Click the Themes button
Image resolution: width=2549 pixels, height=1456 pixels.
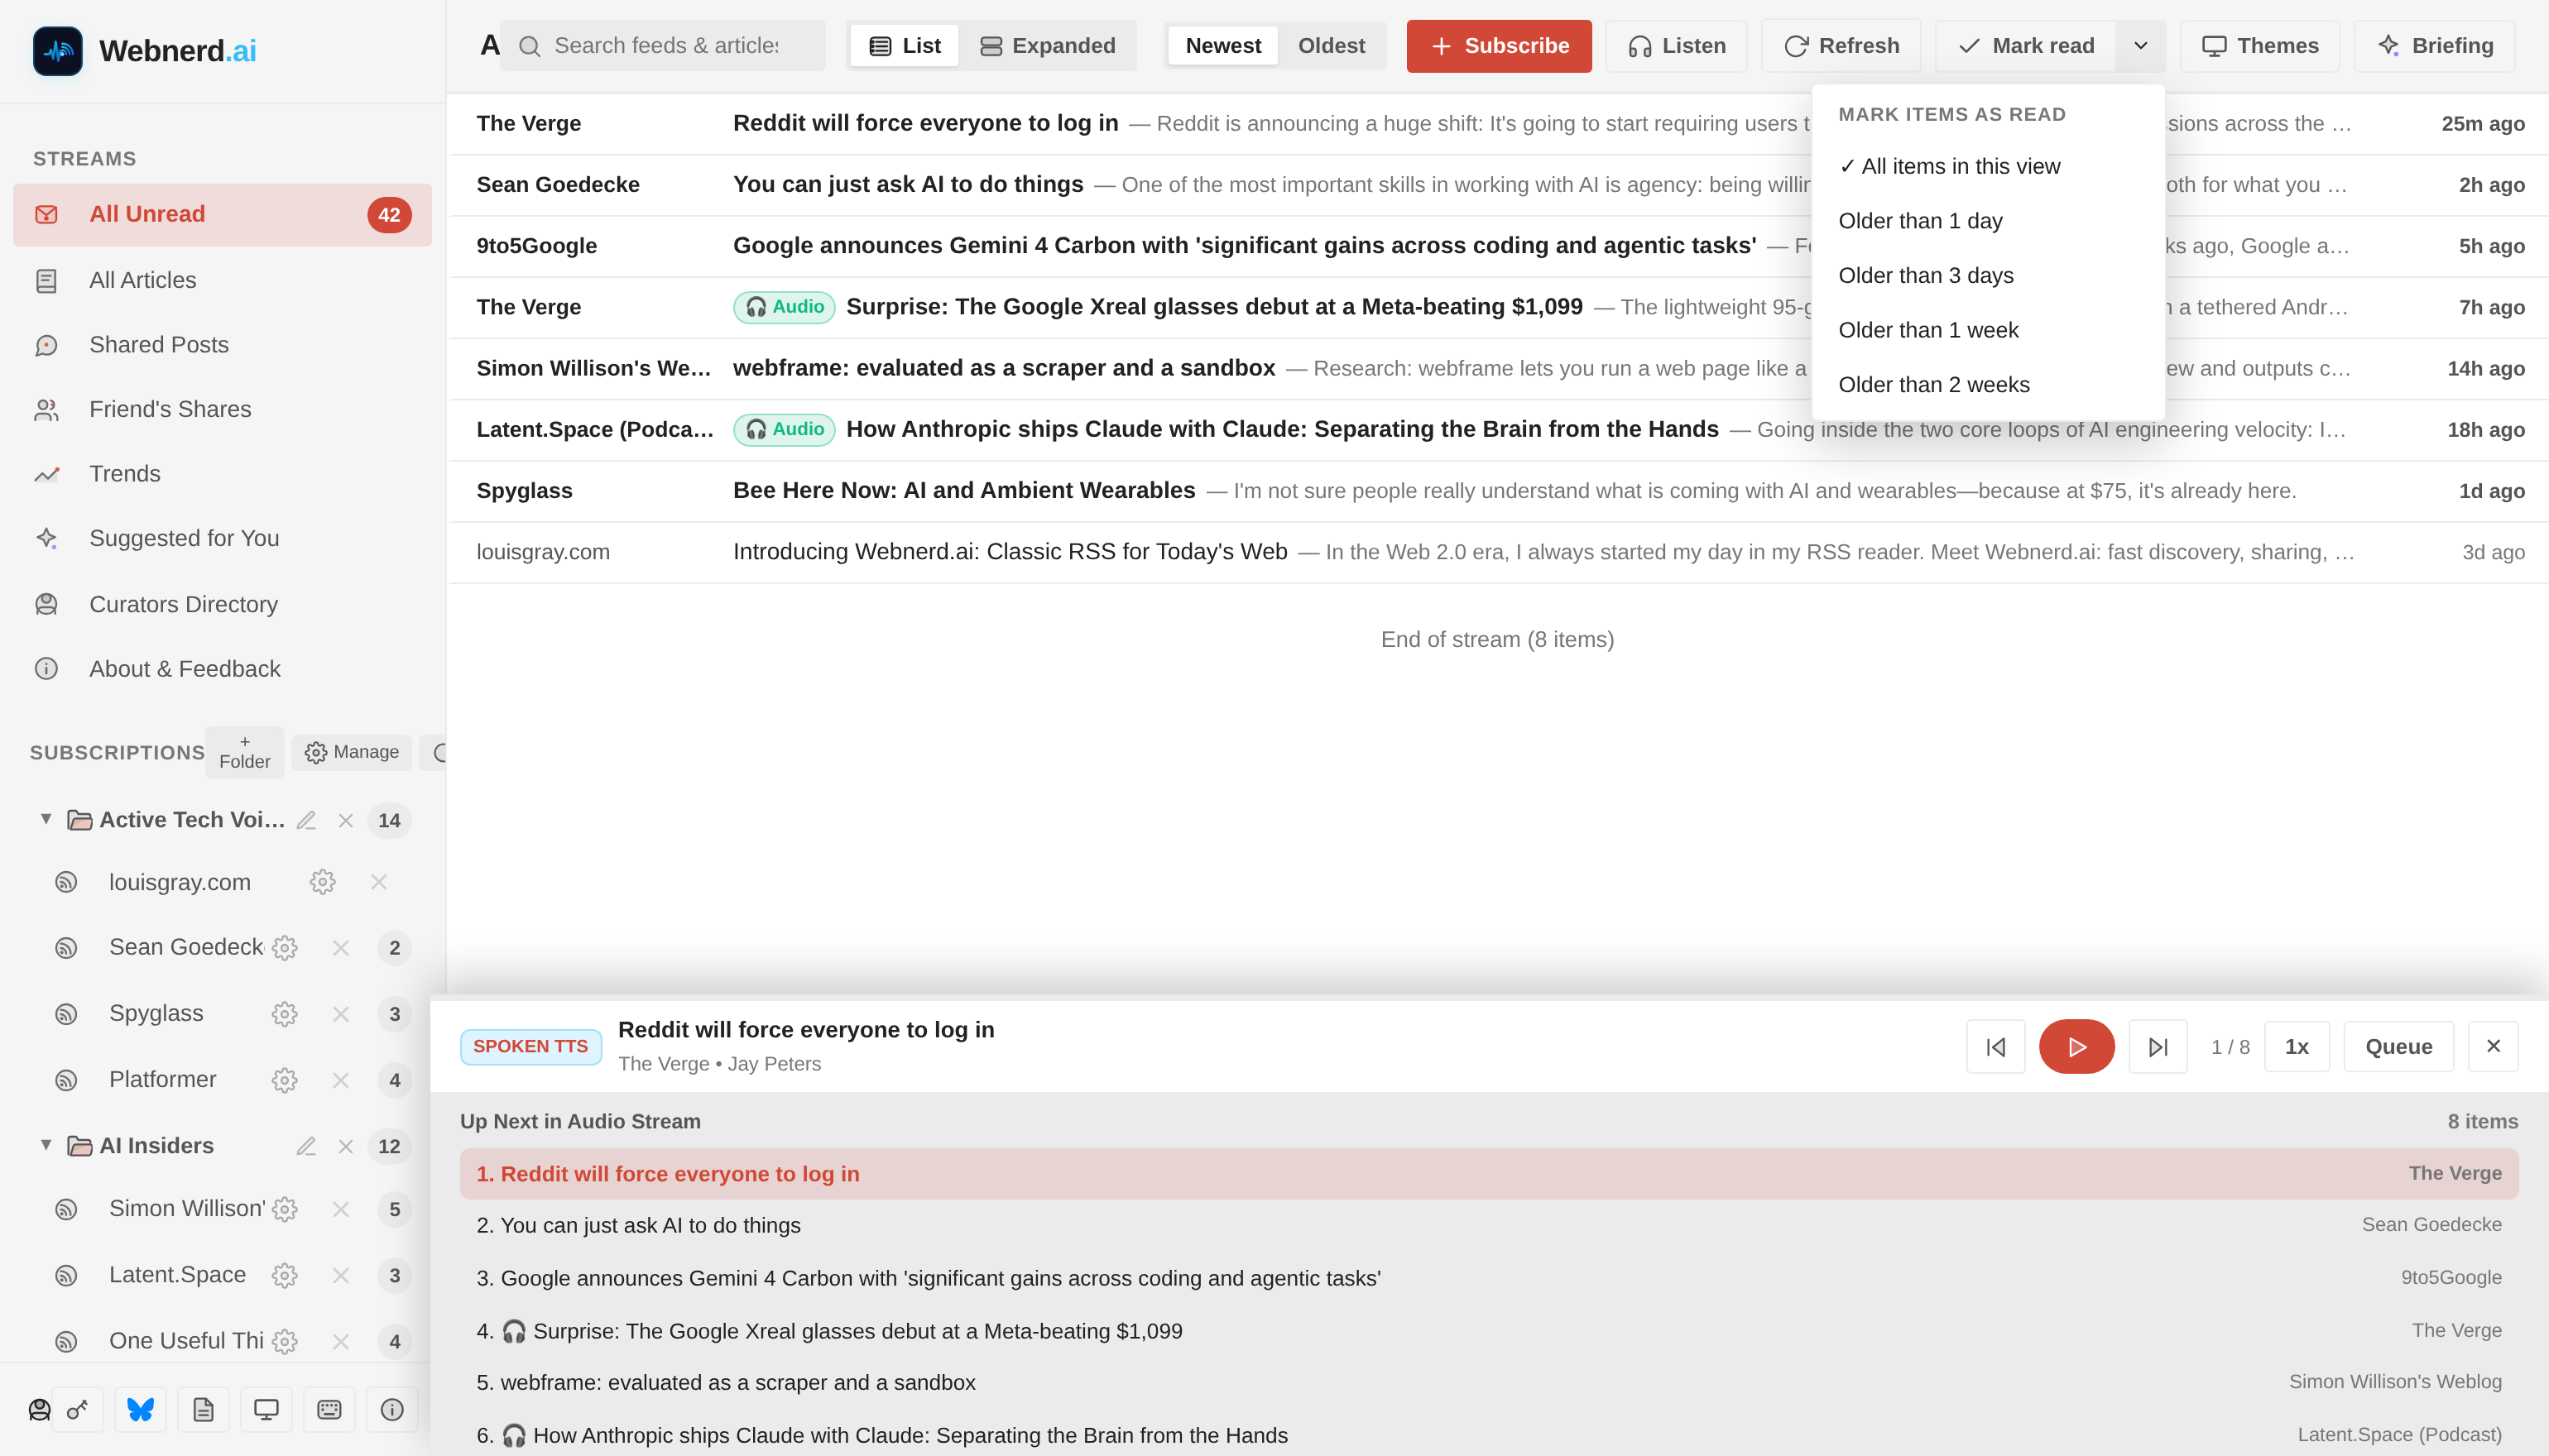pos(2259,46)
